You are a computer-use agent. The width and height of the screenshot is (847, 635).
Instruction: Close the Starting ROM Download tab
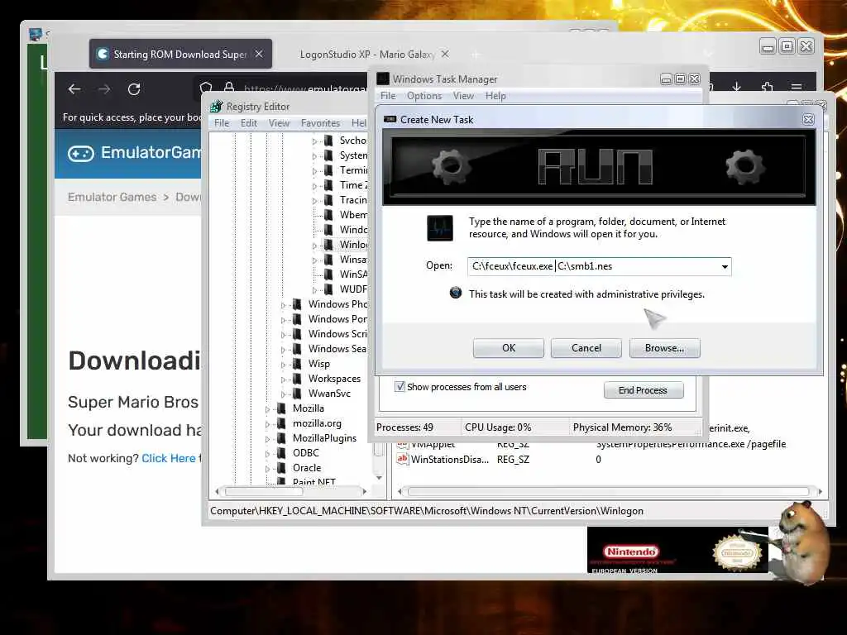259,54
